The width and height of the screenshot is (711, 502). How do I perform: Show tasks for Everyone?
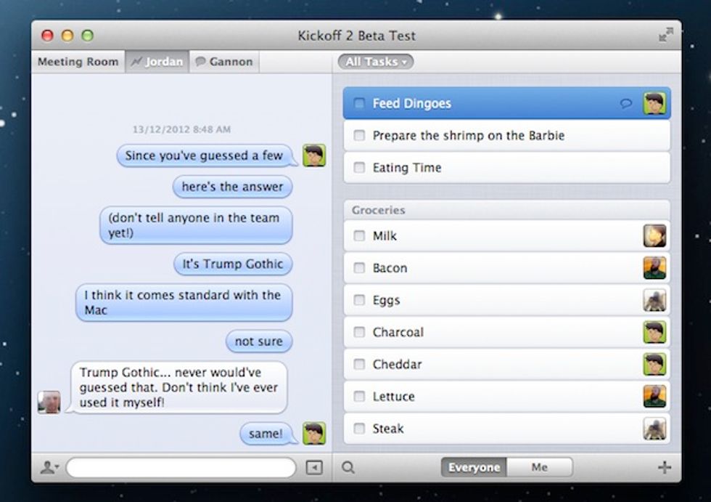coord(474,467)
